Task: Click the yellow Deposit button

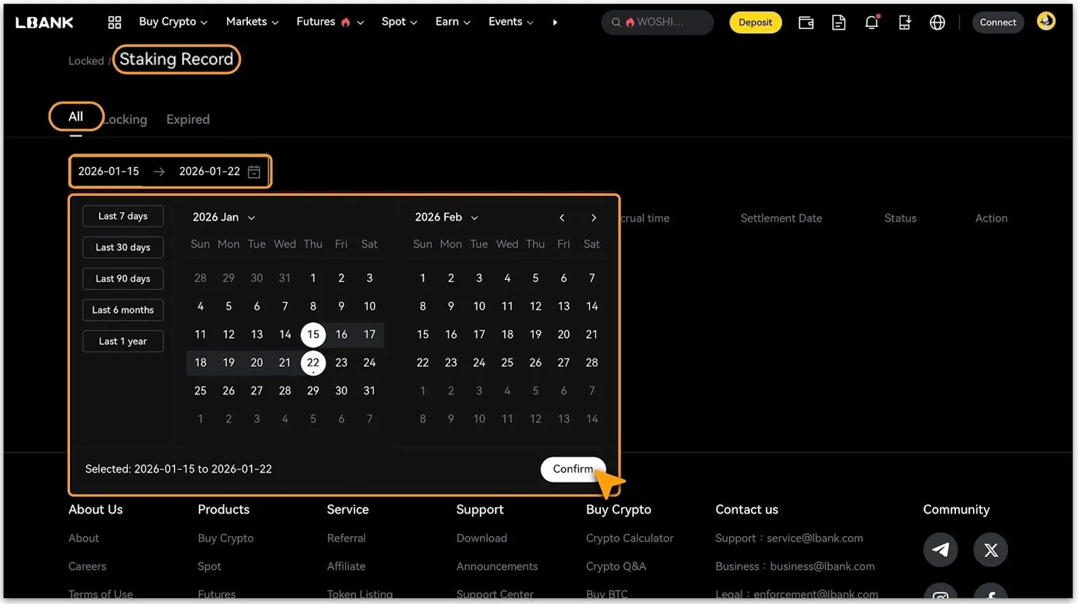Action: (x=755, y=22)
